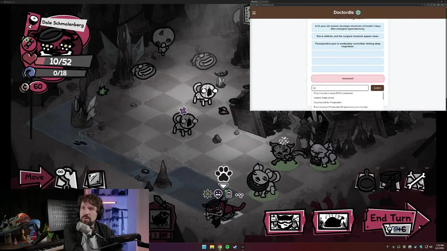Click the coin counter showing 60
The width and height of the screenshot is (447, 251).
click(x=33, y=87)
